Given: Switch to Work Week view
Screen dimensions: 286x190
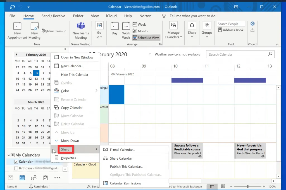Looking at the screenshot, I should pyautogui.click(x=126, y=31).
